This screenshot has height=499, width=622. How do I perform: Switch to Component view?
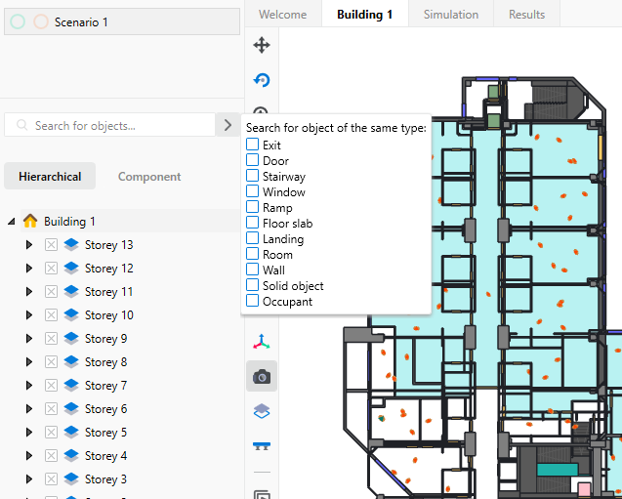coord(149,177)
